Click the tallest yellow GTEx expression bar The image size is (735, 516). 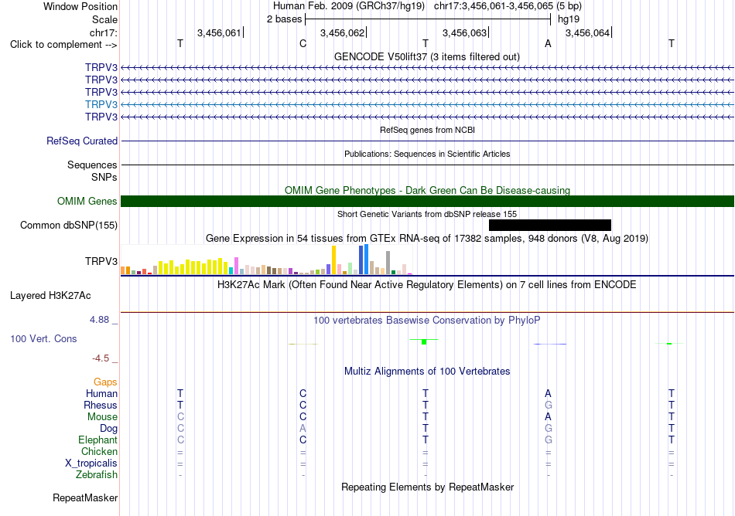[333, 260]
